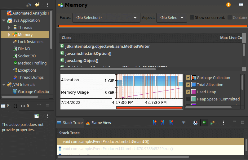Uncheck the Garbage Collection chart checkbox
The height and width of the screenshot is (160, 248).
[188, 78]
